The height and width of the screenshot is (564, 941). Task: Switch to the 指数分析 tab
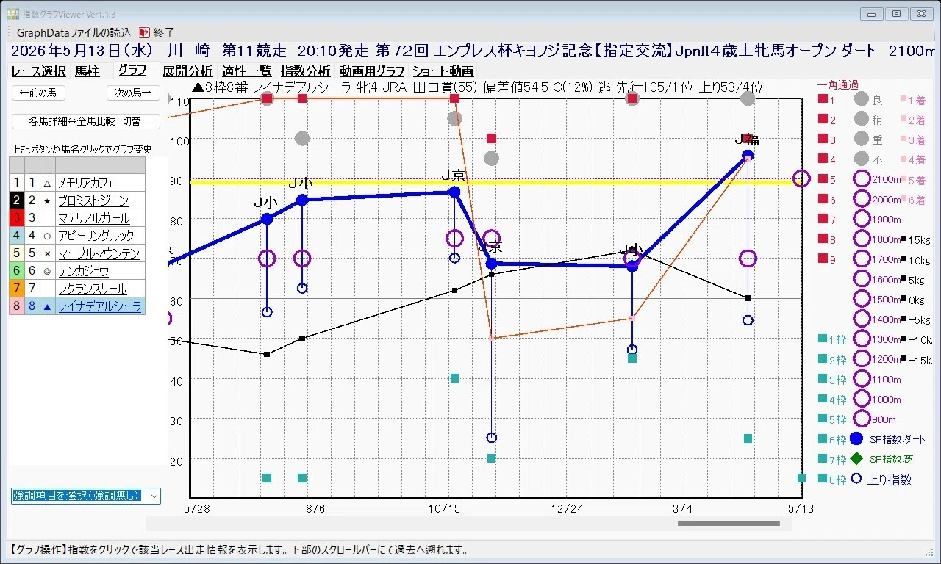(x=305, y=71)
